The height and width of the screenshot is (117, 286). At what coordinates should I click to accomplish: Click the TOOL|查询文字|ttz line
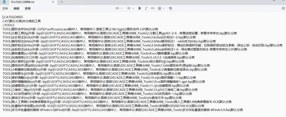pos(92,98)
